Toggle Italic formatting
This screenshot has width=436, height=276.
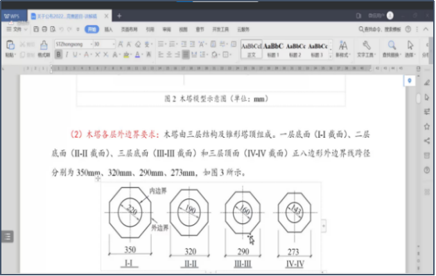67,55
